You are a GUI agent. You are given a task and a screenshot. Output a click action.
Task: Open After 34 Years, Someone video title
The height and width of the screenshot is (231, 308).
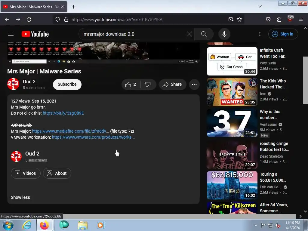(x=274, y=208)
